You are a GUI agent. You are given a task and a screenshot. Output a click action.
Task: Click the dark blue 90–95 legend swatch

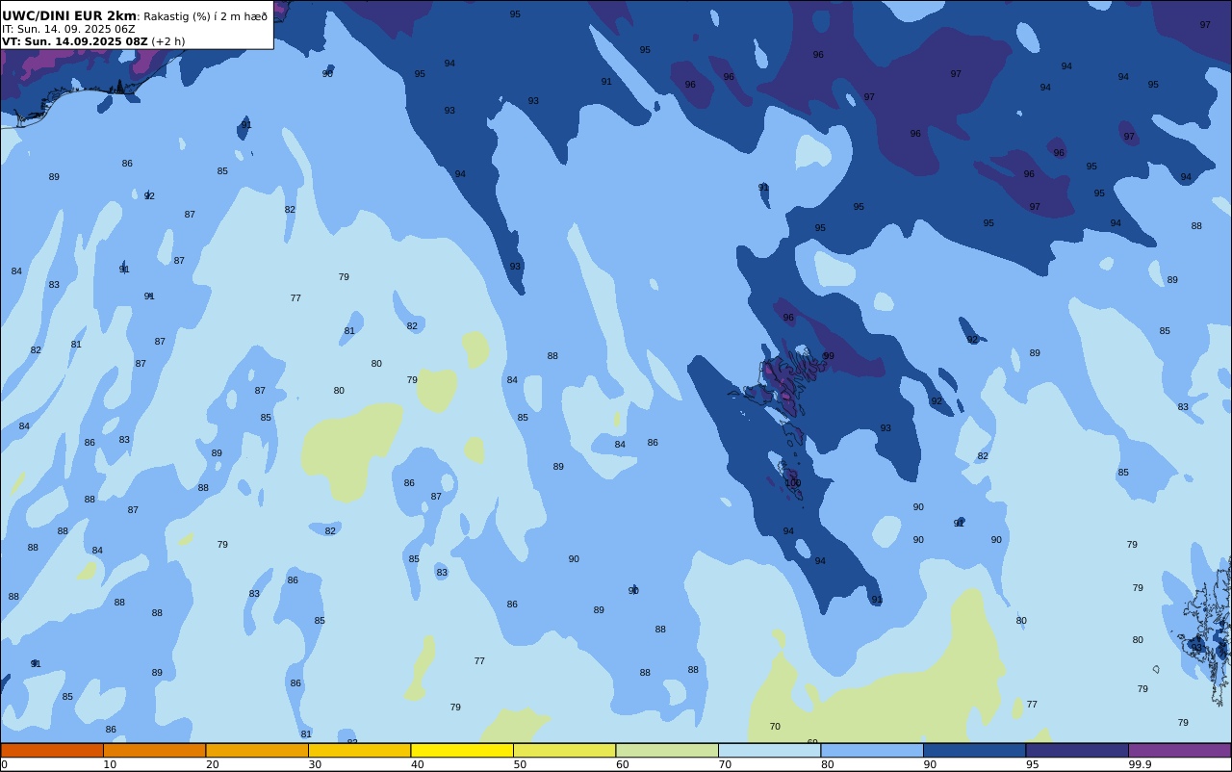coord(974,750)
